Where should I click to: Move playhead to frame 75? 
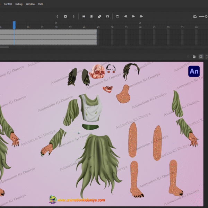tap(182, 27)
